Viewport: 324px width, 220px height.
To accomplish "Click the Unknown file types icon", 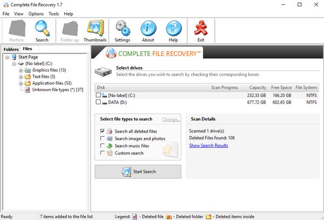I will (x=28, y=90).
